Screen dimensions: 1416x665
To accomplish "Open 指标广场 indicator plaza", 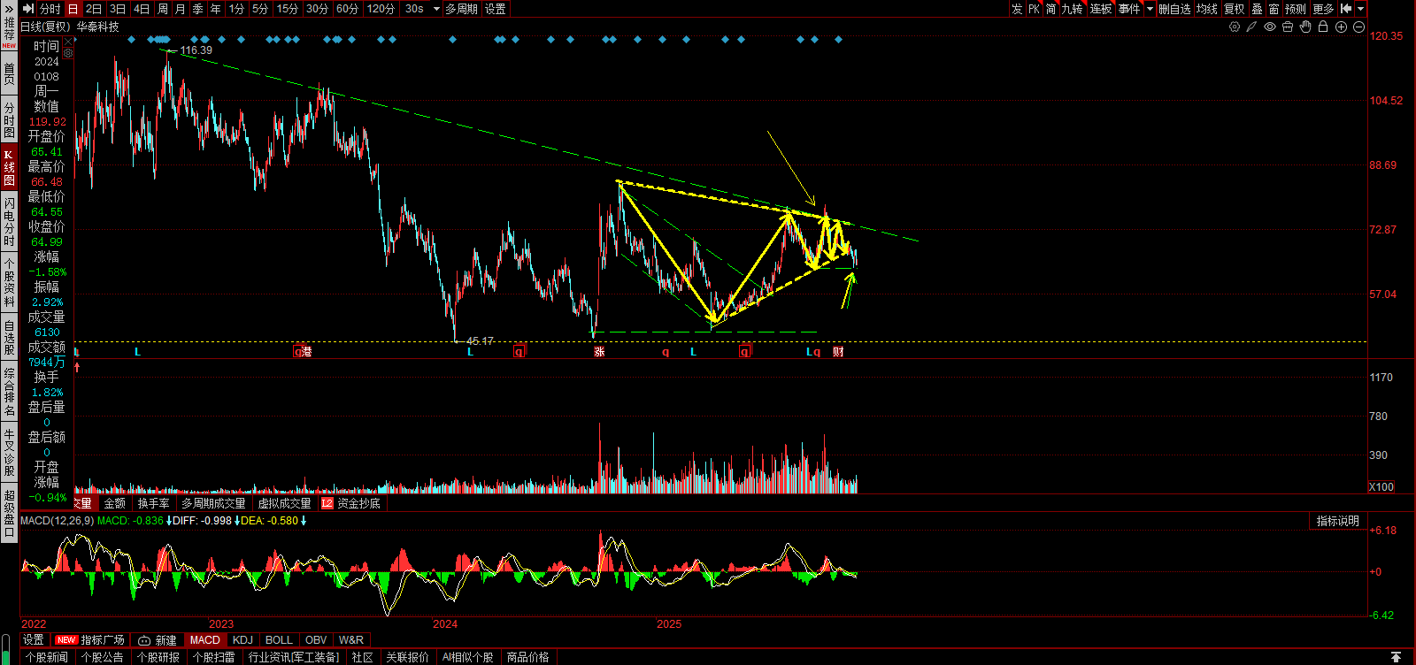I will 91,640.
